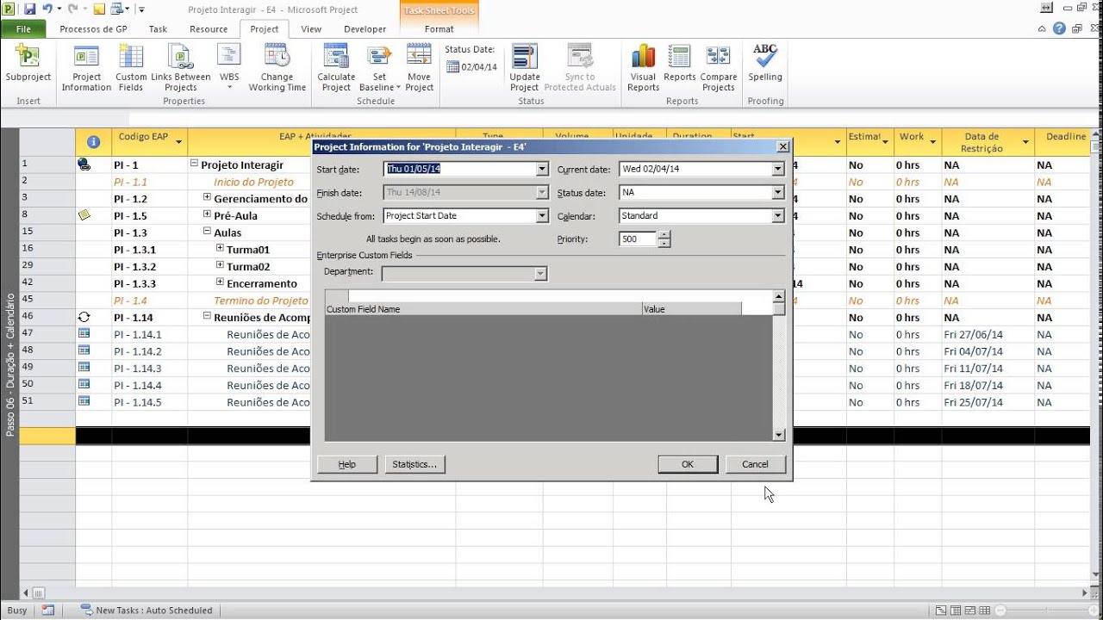This screenshot has height=620, width=1103.
Task: Open Links Between Projects
Action: tap(181, 67)
